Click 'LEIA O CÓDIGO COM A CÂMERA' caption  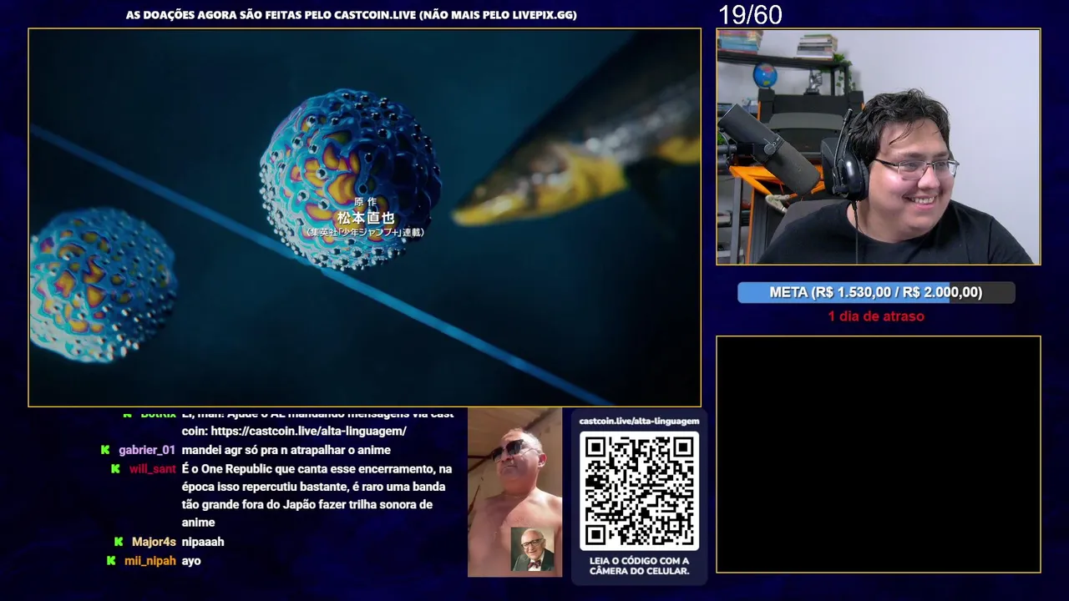click(x=639, y=566)
